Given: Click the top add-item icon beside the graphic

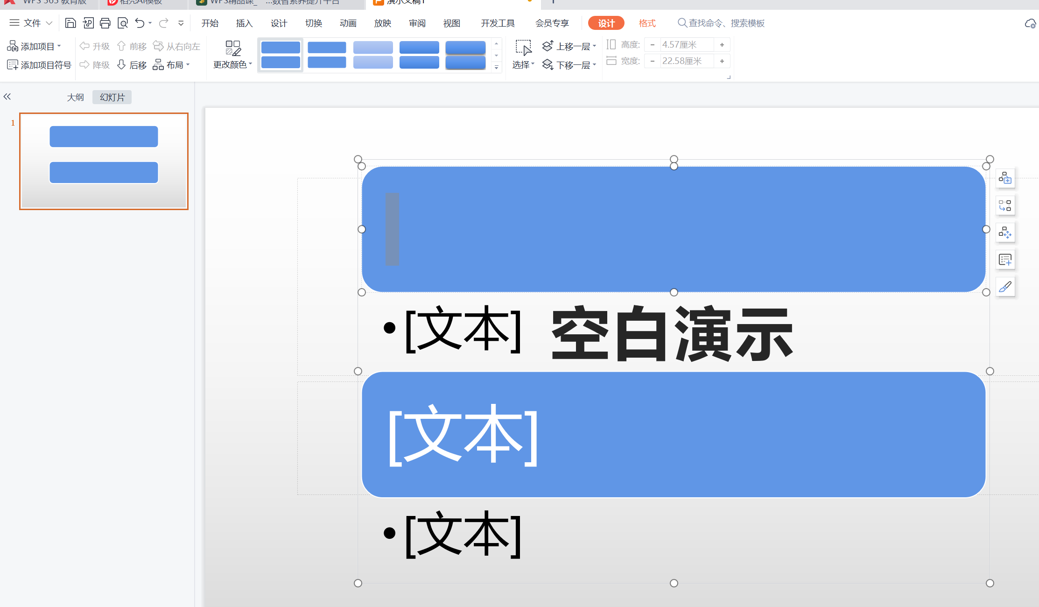Looking at the screenshot, I should [x=1005, y=178].
